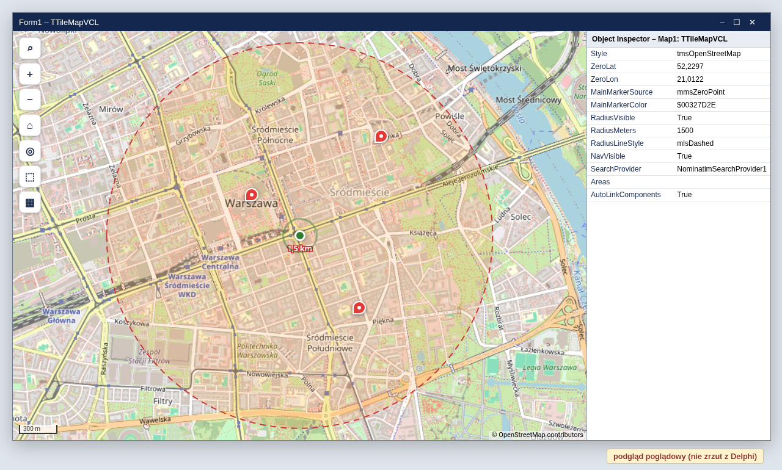Screen dimensions: 782x470
Task: Click the red marker near Piękna street
Action: [x=359, y=308]
